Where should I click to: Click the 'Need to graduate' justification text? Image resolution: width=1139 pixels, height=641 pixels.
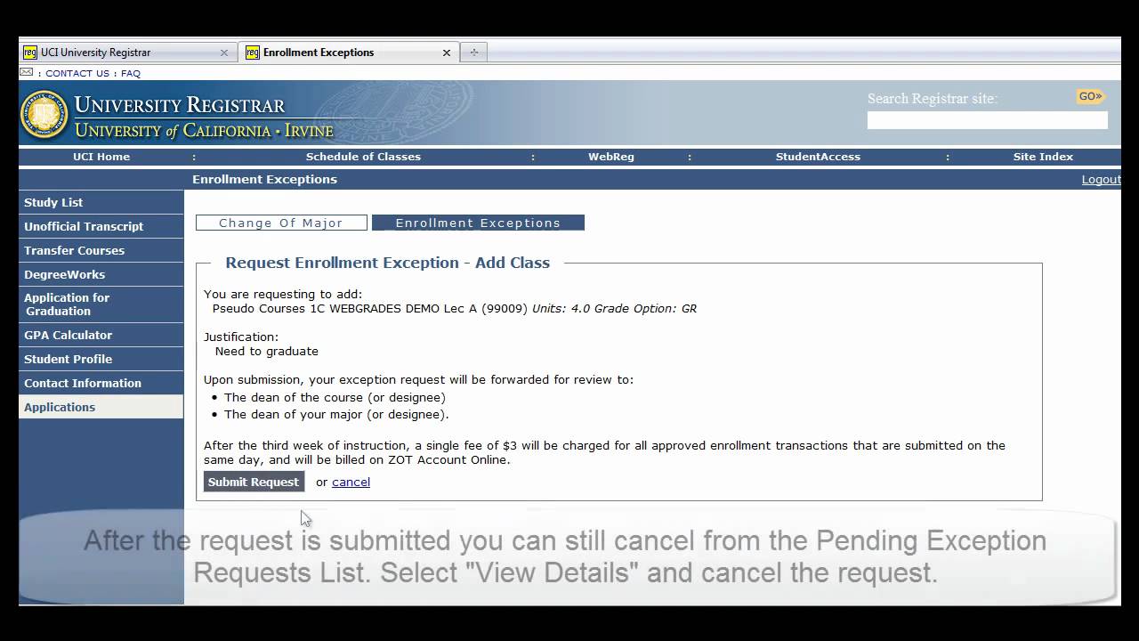tap(267, 352)
